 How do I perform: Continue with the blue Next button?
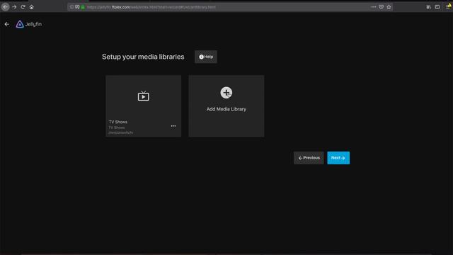338,158
